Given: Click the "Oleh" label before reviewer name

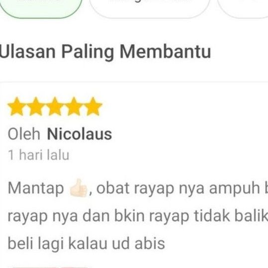Looking at the screenshot, I should pos(24,134).
